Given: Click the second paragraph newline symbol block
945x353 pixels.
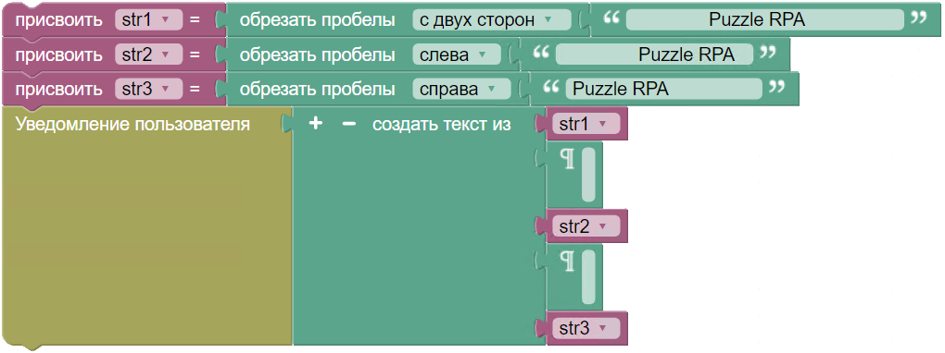Looking at the screenshot, I should pos(568,261).
